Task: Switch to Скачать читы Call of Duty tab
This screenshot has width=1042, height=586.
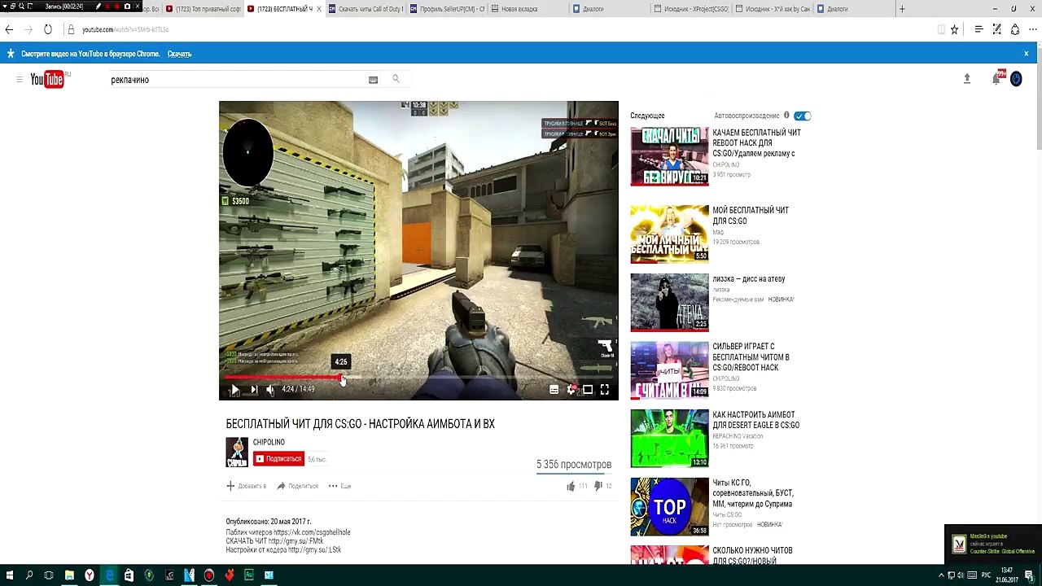Action: [365, 9]
